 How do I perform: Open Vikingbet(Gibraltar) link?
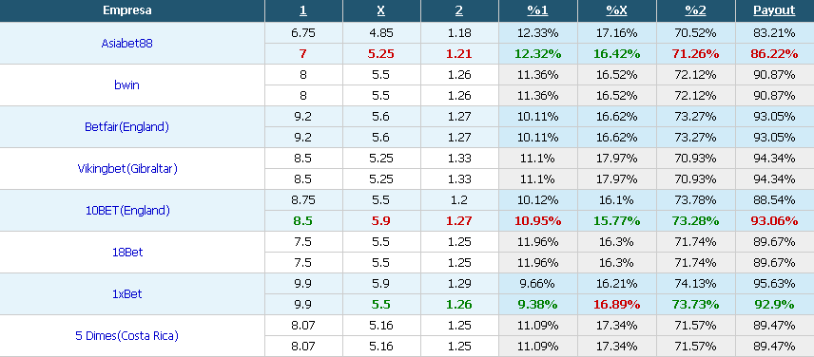pyautogui.click(x=127, y=169)
